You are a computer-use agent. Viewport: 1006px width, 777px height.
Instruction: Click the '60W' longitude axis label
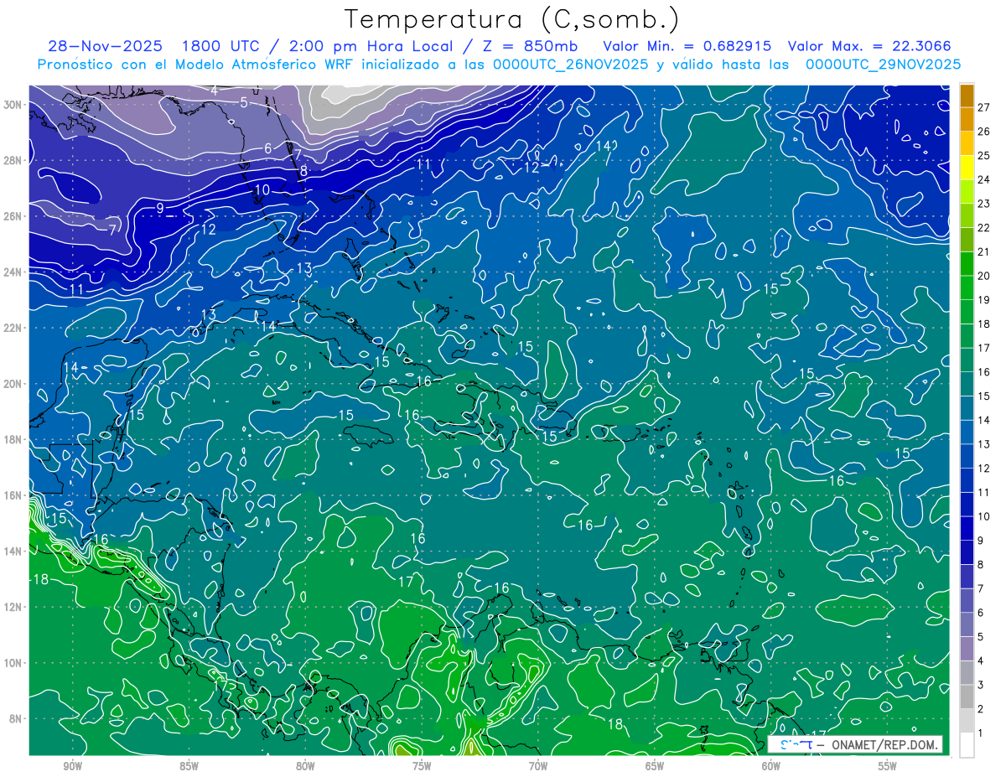tap(771, 766)
